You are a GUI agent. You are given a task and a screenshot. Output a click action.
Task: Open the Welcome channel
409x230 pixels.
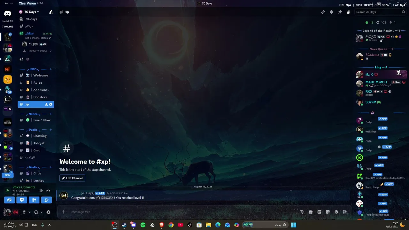pos(36,75)
